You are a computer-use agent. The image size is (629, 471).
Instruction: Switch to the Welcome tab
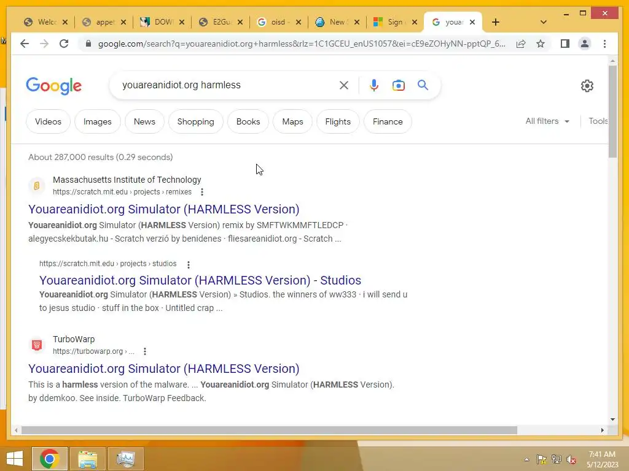tap(40, 22)
